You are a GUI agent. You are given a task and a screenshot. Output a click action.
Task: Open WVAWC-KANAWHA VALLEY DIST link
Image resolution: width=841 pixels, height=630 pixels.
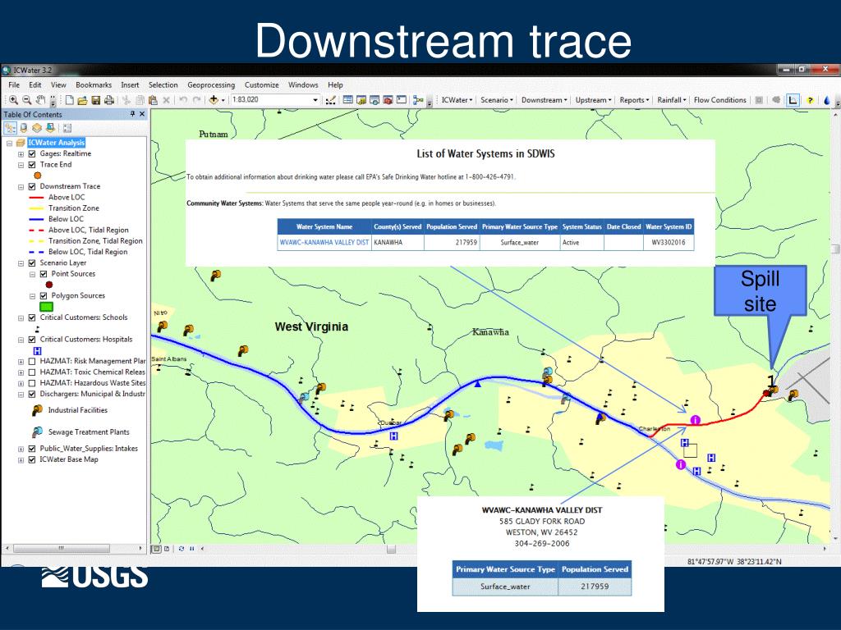coord(324,243)
